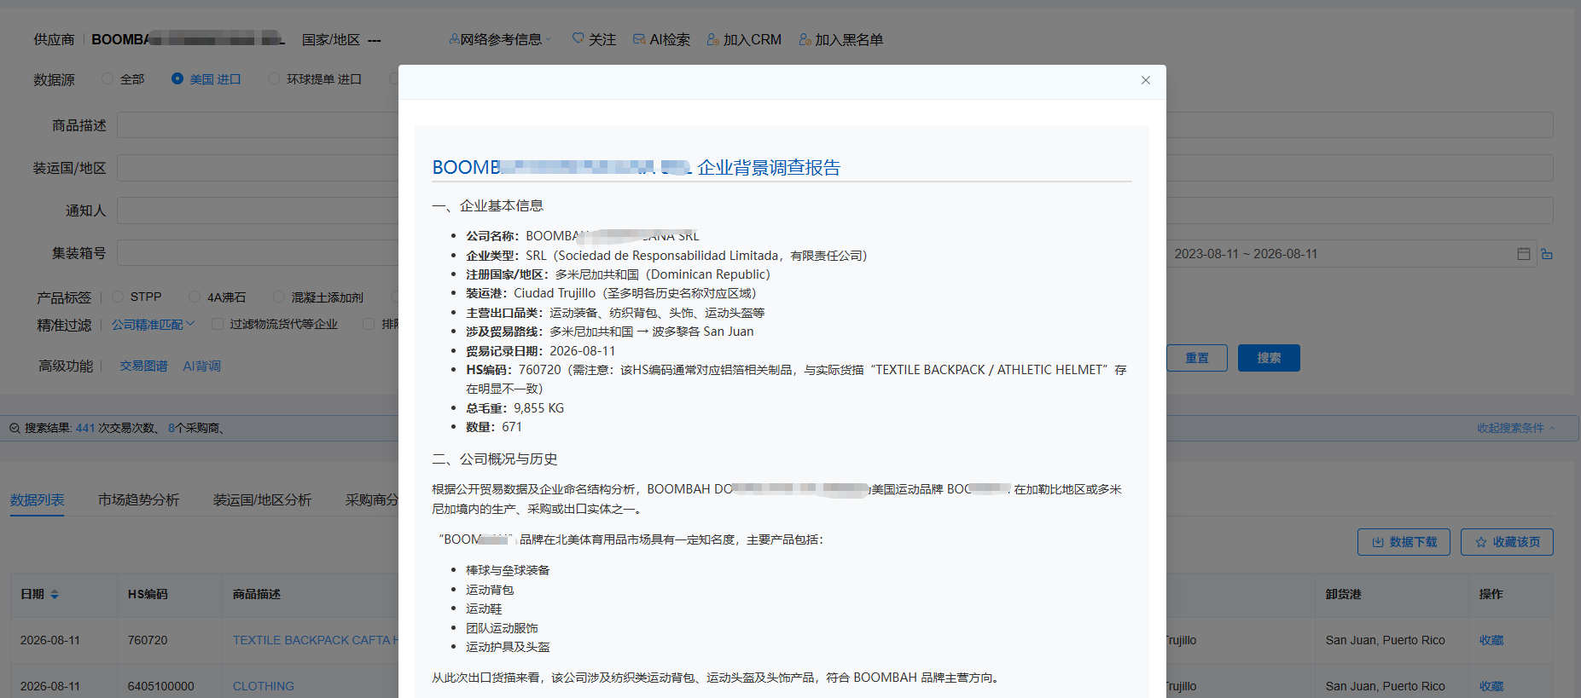Click the 总毛重 9,855 KG line
1581x698 pixels.
[x=514, y=408]
